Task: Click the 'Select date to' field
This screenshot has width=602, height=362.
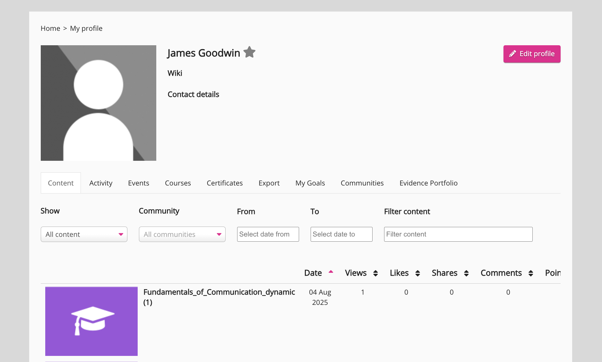Action: pos(341,234)
